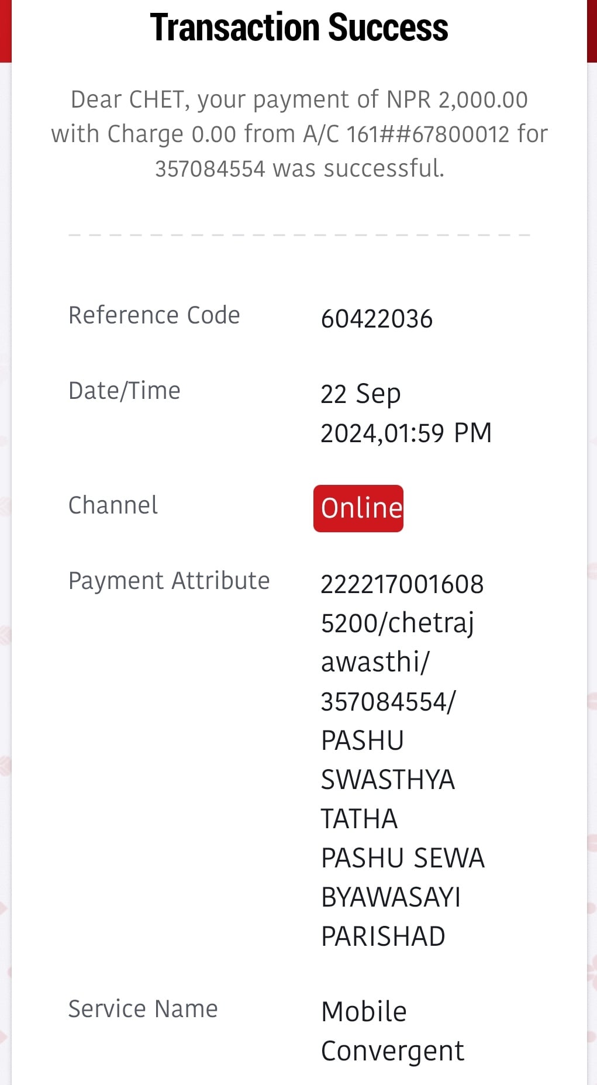Tap the Payment Attribute label
597x1085 pixels.
click(169, 581)
